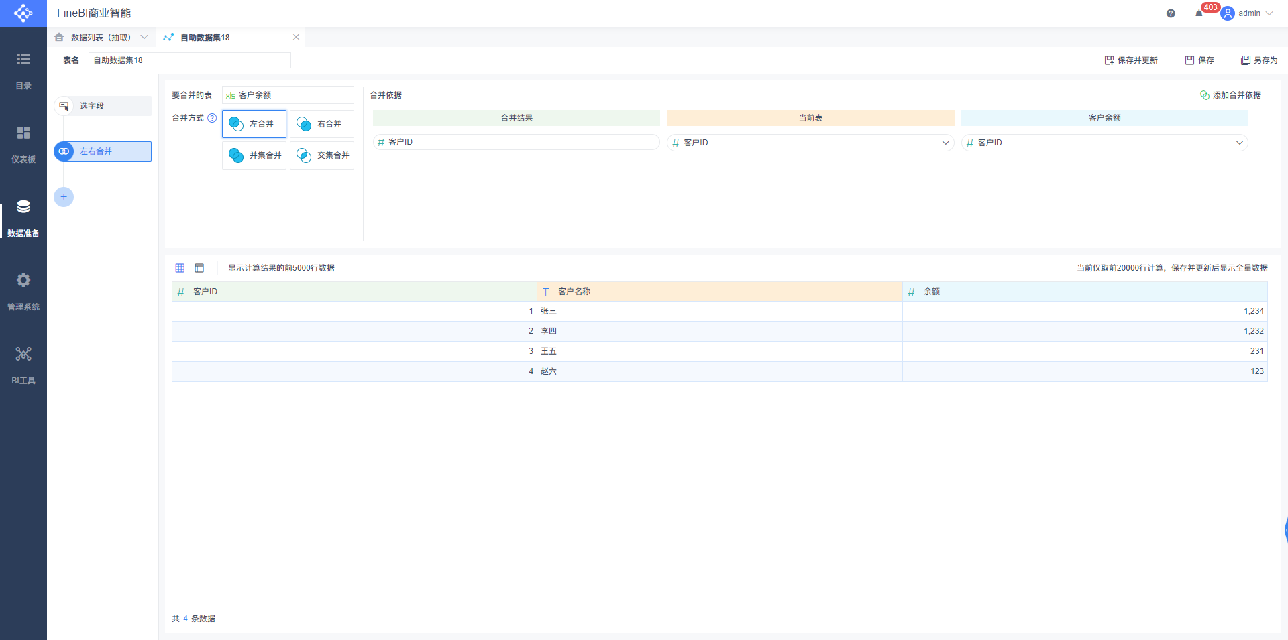Click the 要合并的表 客户余额 field
This screenshot has width=1288, height=640.
point(288,95)
